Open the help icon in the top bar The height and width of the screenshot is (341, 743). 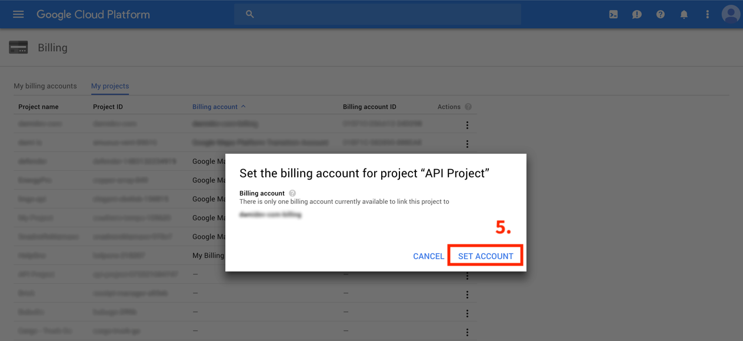click(660, 14)
